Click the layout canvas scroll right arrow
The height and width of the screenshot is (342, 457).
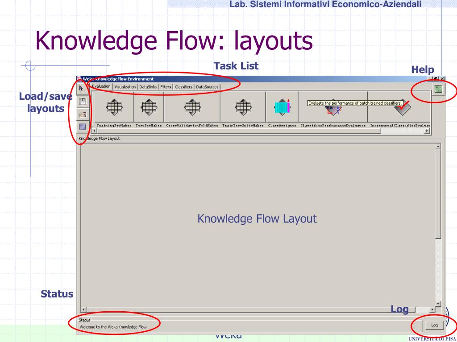point(432,309)
